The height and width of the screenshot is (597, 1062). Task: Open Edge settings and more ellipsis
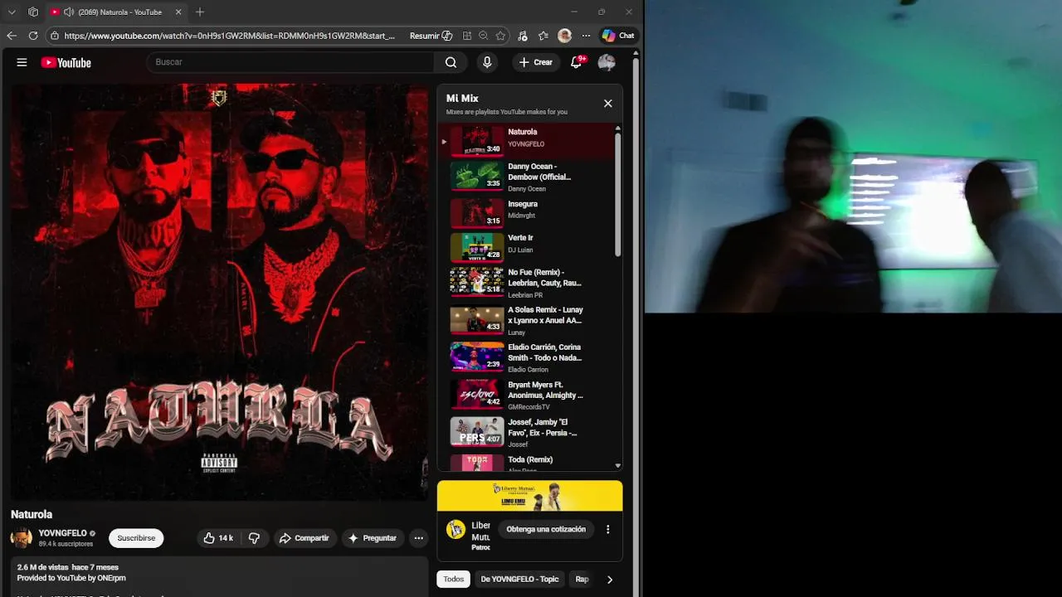click(x=586, y=36)
